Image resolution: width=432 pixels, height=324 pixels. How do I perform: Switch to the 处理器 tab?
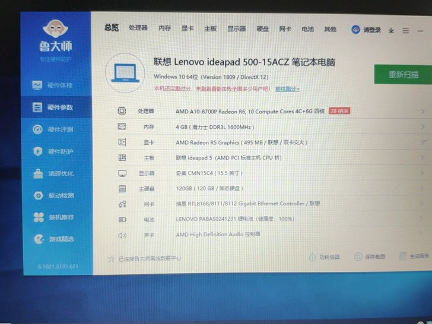pyautogui.click(x=138, y=28)
